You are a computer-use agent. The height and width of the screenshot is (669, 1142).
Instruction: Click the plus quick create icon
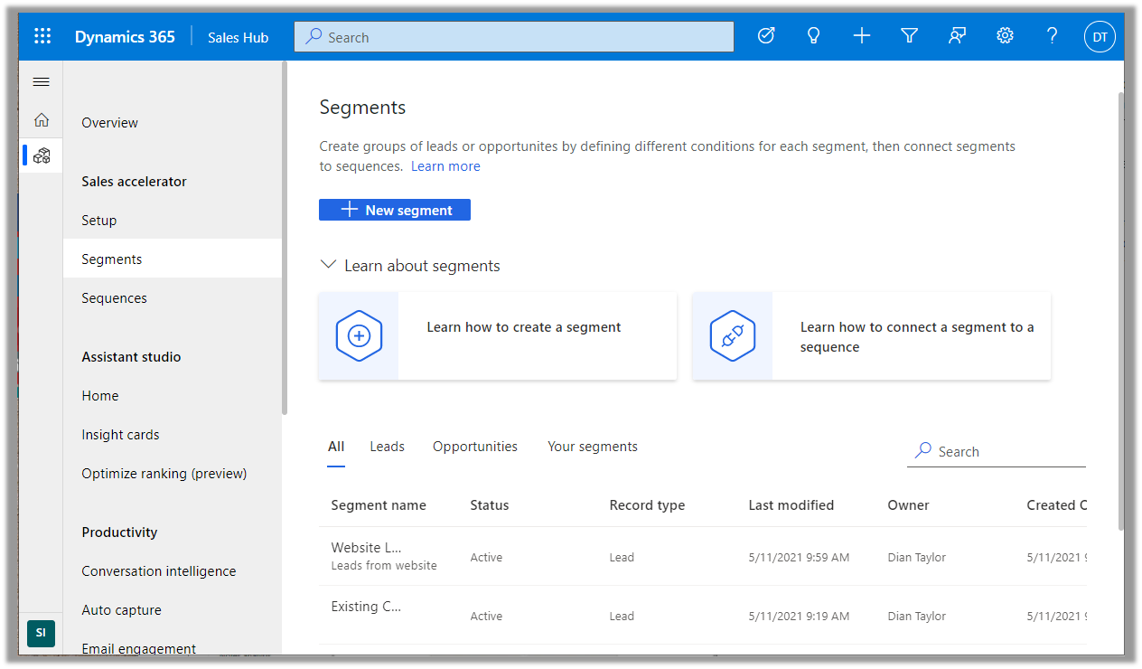862,37
